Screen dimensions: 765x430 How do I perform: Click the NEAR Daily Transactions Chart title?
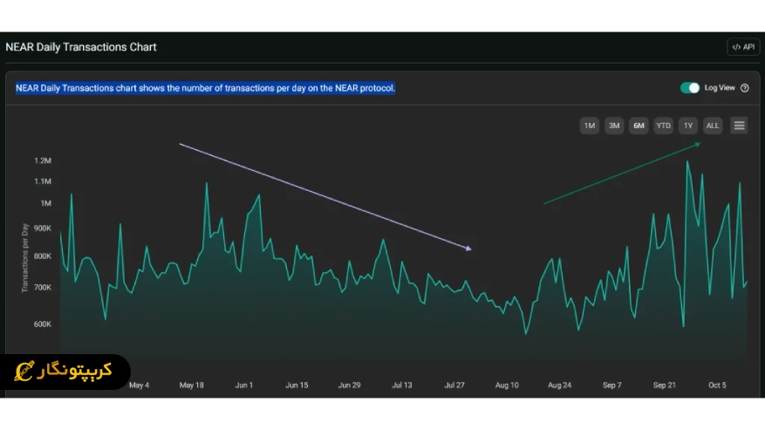[x=81, y=47]
